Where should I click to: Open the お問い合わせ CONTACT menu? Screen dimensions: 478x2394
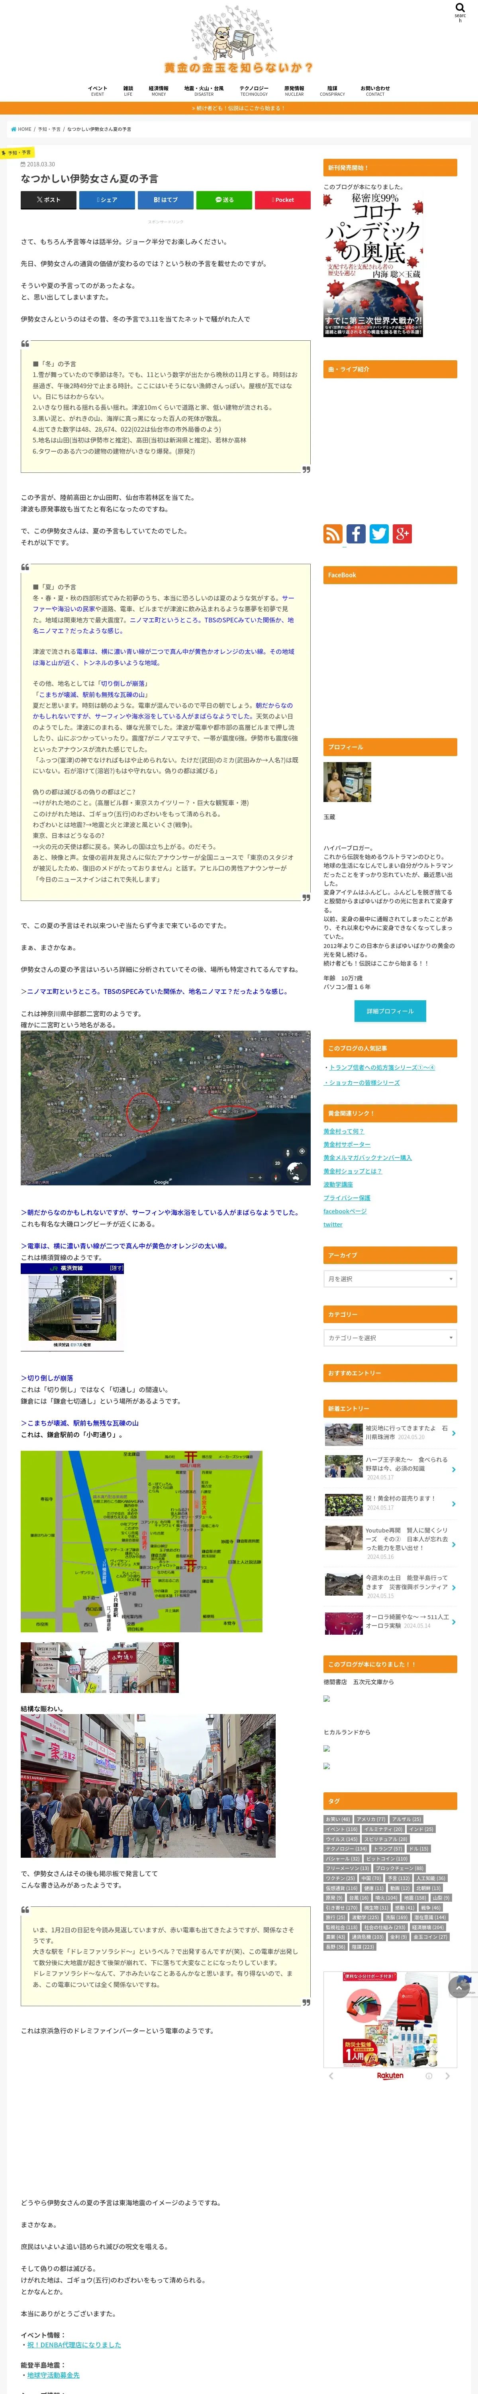375,91
